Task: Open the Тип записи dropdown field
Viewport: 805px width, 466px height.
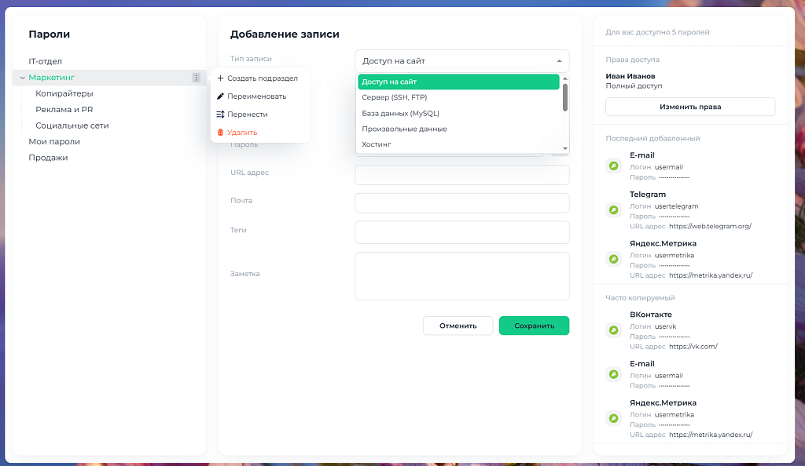Action: 461,61
